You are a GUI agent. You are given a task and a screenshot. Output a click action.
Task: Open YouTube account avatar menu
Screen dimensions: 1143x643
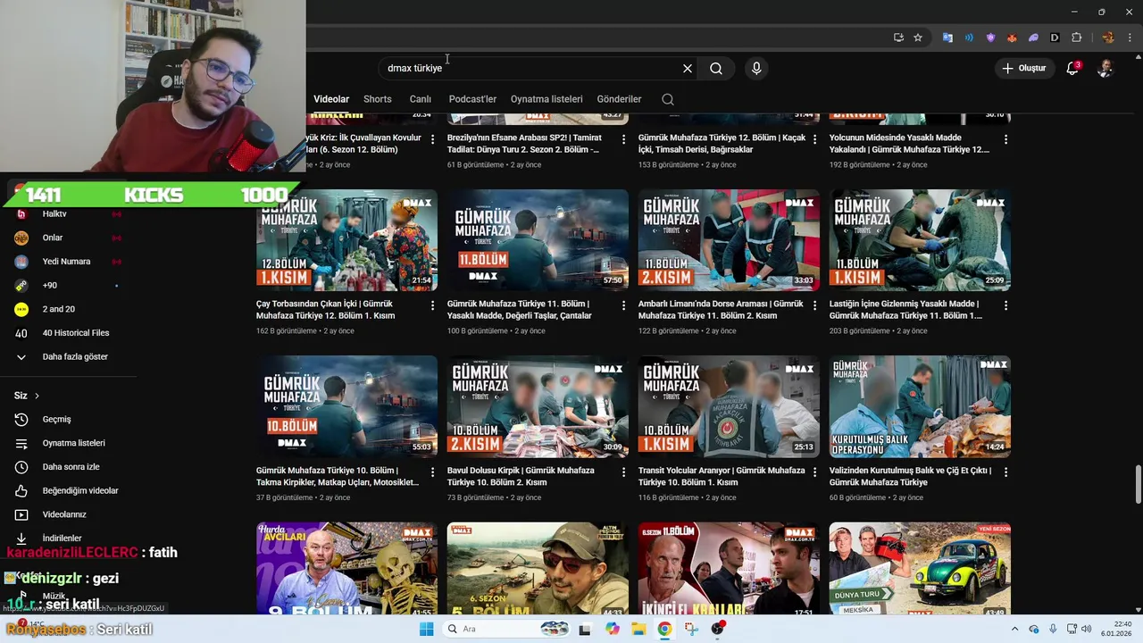click(x=1105, y=68)
